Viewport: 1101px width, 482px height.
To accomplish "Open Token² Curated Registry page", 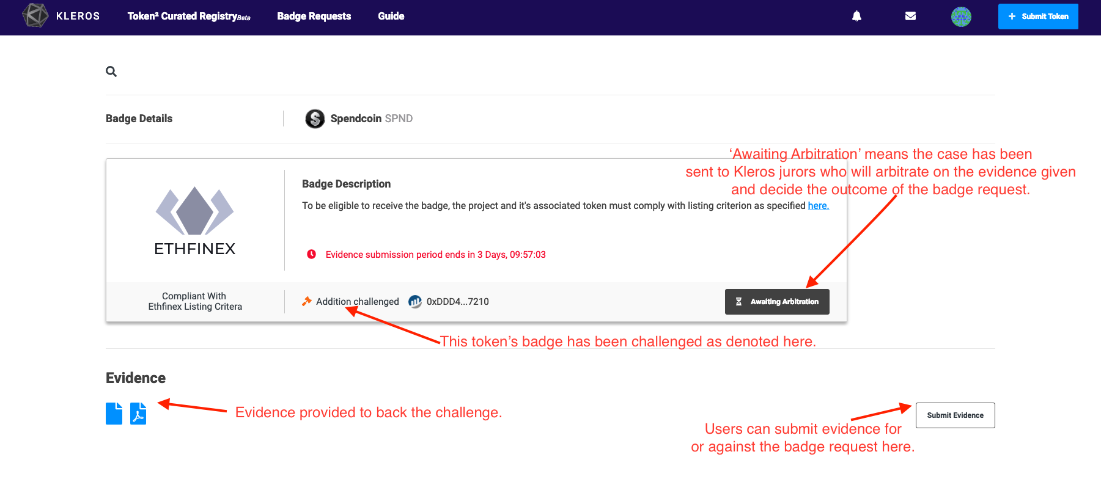I will click(189, 16).
